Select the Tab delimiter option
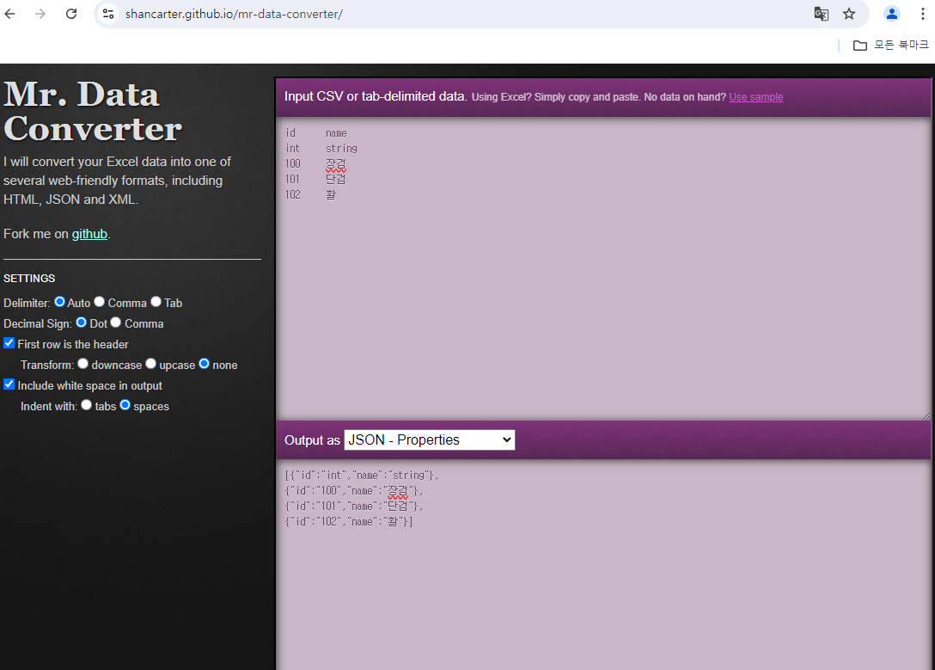Screen dimensions: 935x670 [156, 302]
